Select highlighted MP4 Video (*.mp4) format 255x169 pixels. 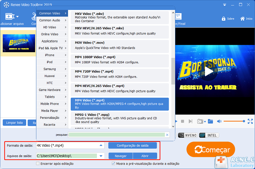pos(120,104)
